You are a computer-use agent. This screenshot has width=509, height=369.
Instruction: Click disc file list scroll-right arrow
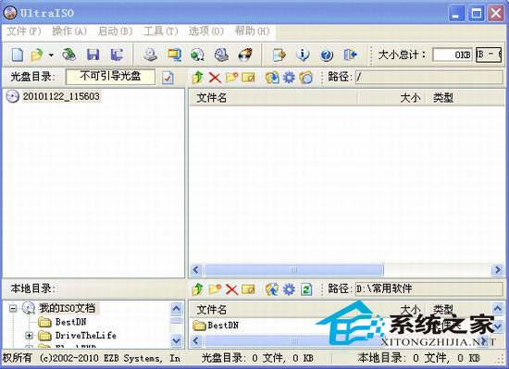coord(497,269)
